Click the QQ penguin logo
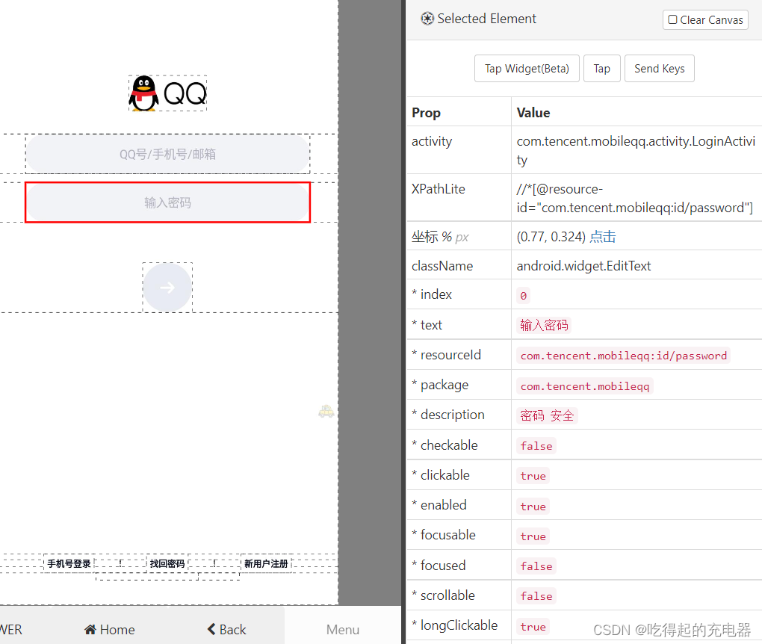This screenshot has height=644, width=762. [x=167, y=93]
